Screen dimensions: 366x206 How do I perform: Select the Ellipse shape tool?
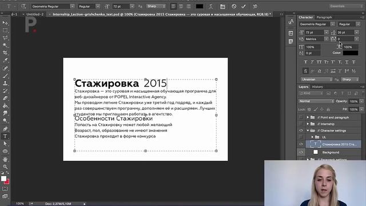coord(5,151)
